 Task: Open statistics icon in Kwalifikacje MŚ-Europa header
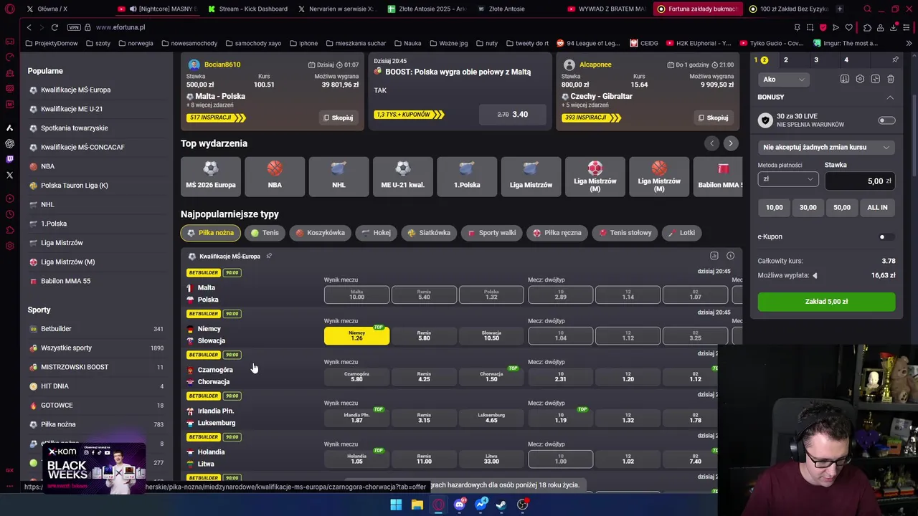tap(714, 256)
